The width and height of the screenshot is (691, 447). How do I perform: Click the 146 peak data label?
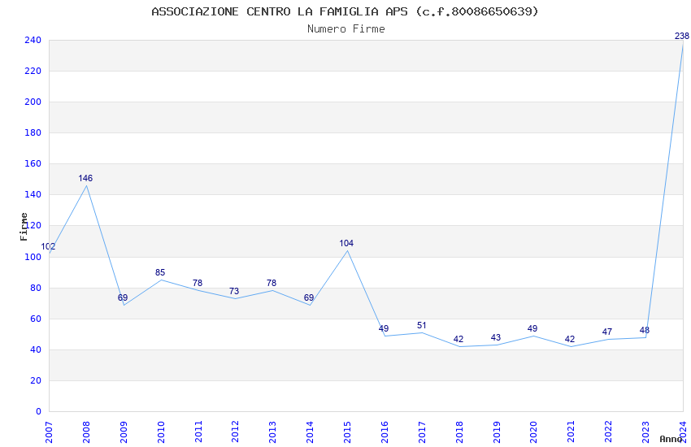[x=85, y=178]
